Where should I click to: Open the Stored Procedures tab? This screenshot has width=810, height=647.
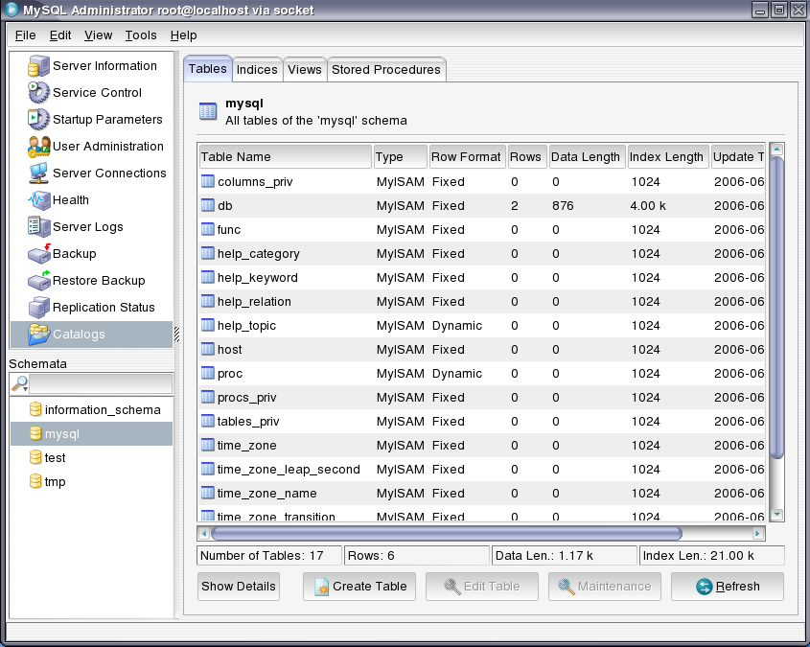pyautogui.click(x=386, y=70)
